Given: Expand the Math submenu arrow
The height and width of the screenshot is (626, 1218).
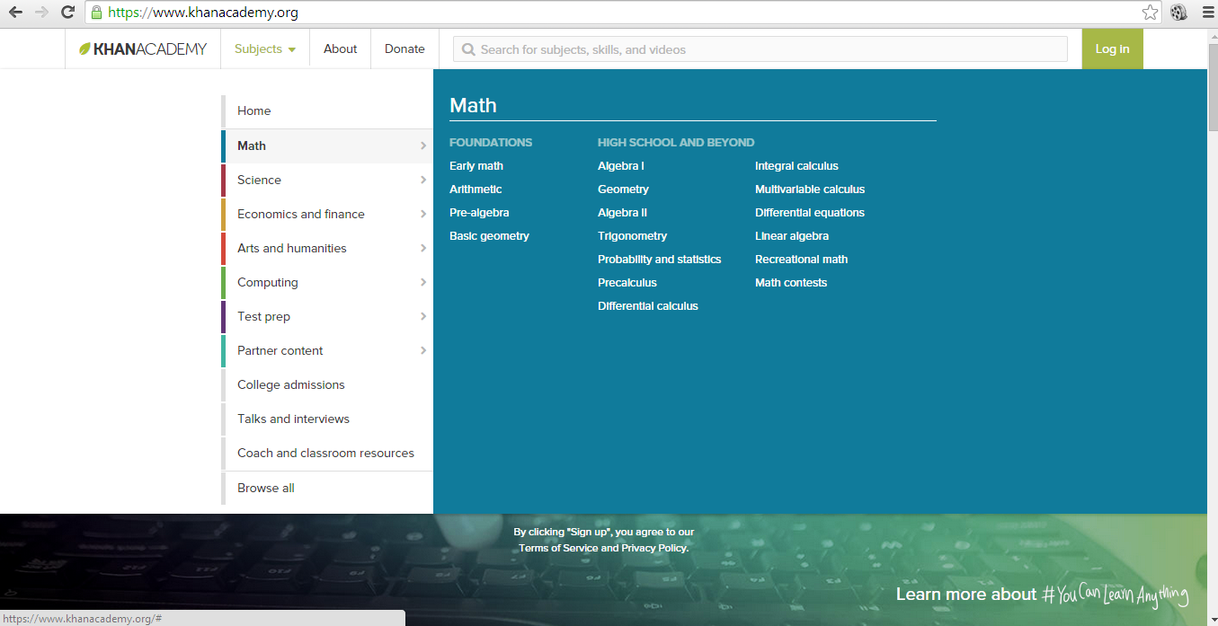Looking at the screenshot, I should point(422,145).
